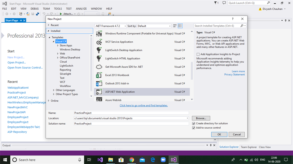Image resolution: width=293 pixels, height=164 pixels.
Task: Click the project Name input field
Action: [x=131, y=113]
